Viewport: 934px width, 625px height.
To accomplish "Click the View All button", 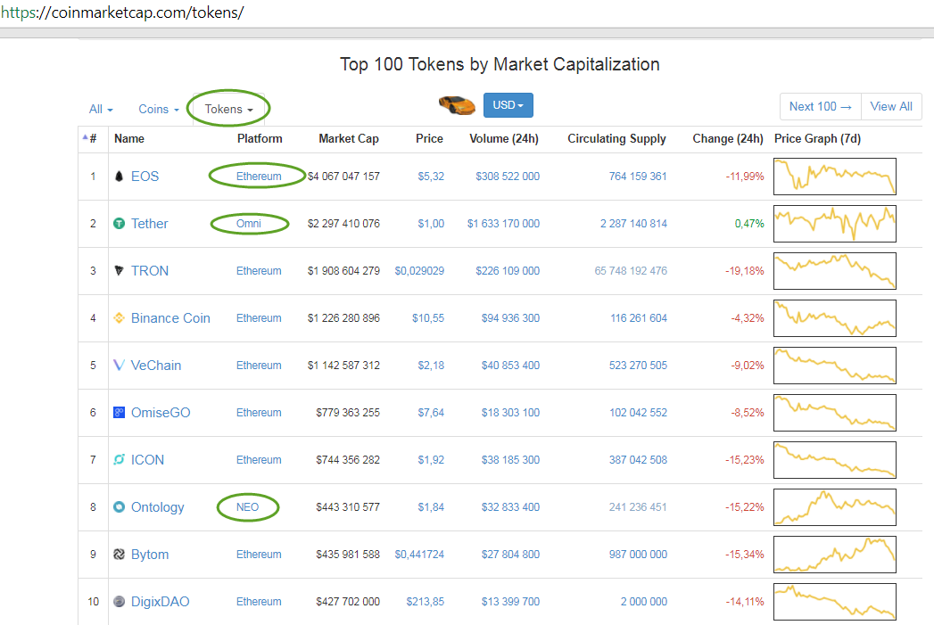I will coord(890,106).
